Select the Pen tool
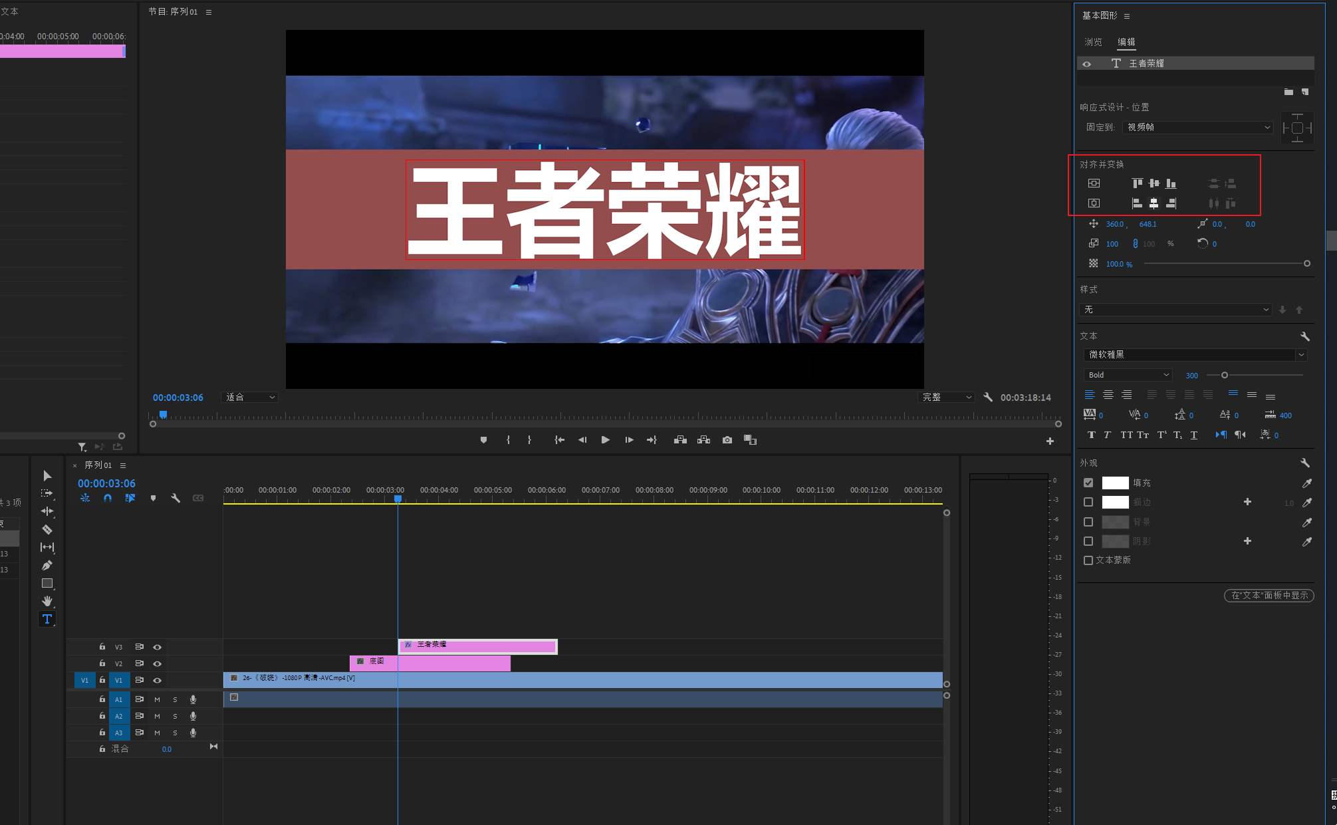Viewport: 1337px width, 825px height. 47,566
